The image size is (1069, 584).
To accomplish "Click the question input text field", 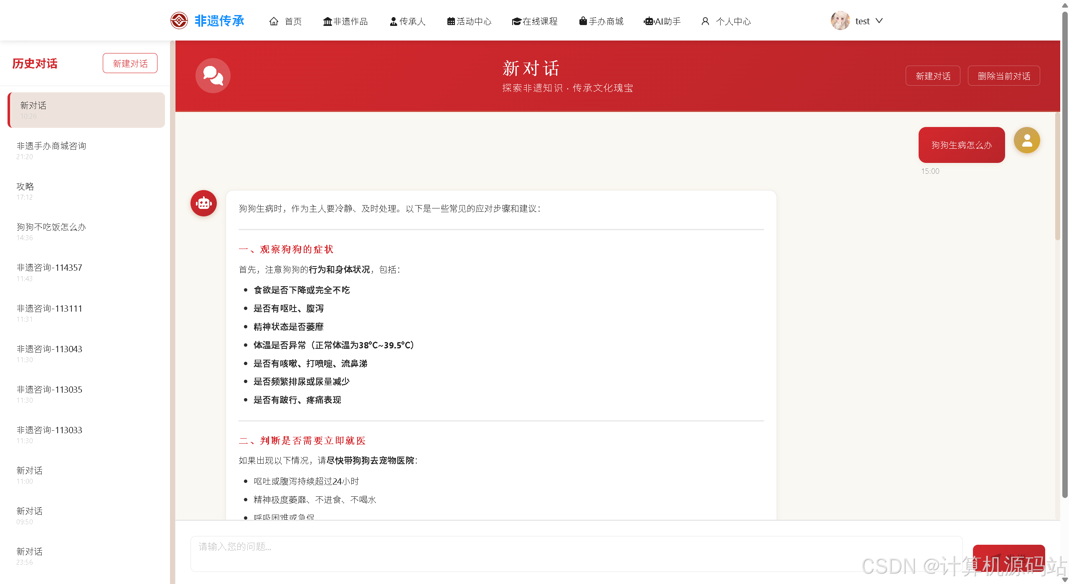I will click(576, 554).
